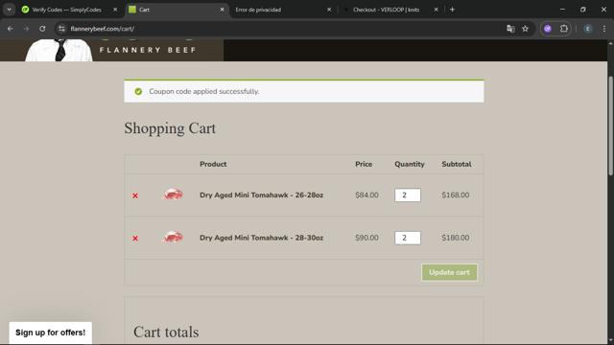Go forward to the next page

(x=26, y=29)
